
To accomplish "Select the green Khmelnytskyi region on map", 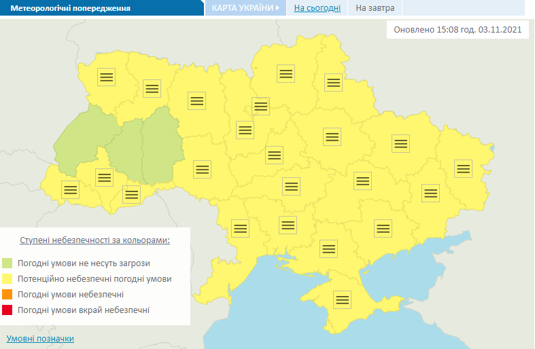I will [x=160, y=147].
